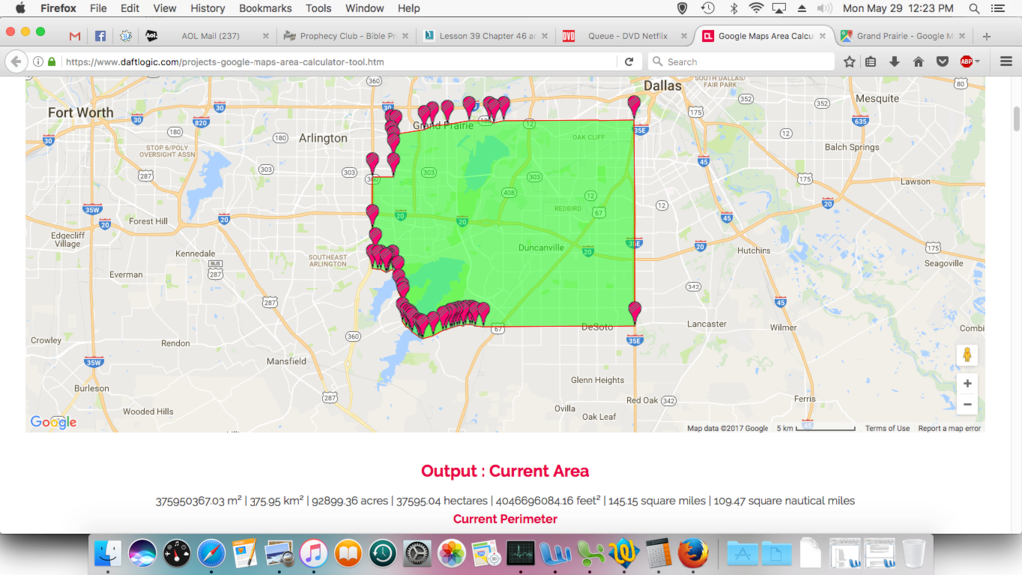Open System Preferences from the Dock
The image size is (1022, 575).
pos(417,553)
